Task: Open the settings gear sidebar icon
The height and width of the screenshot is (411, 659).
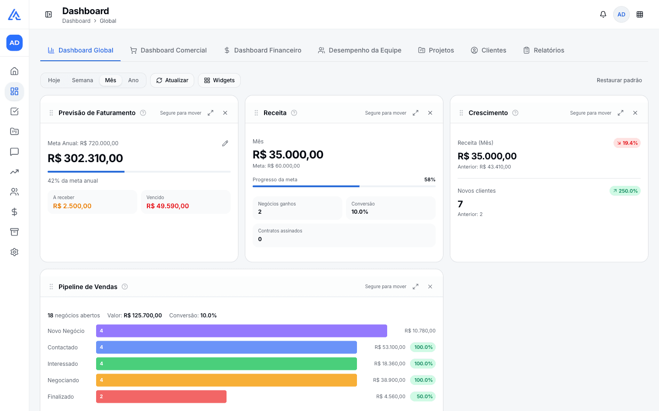Action: point(15,252)
